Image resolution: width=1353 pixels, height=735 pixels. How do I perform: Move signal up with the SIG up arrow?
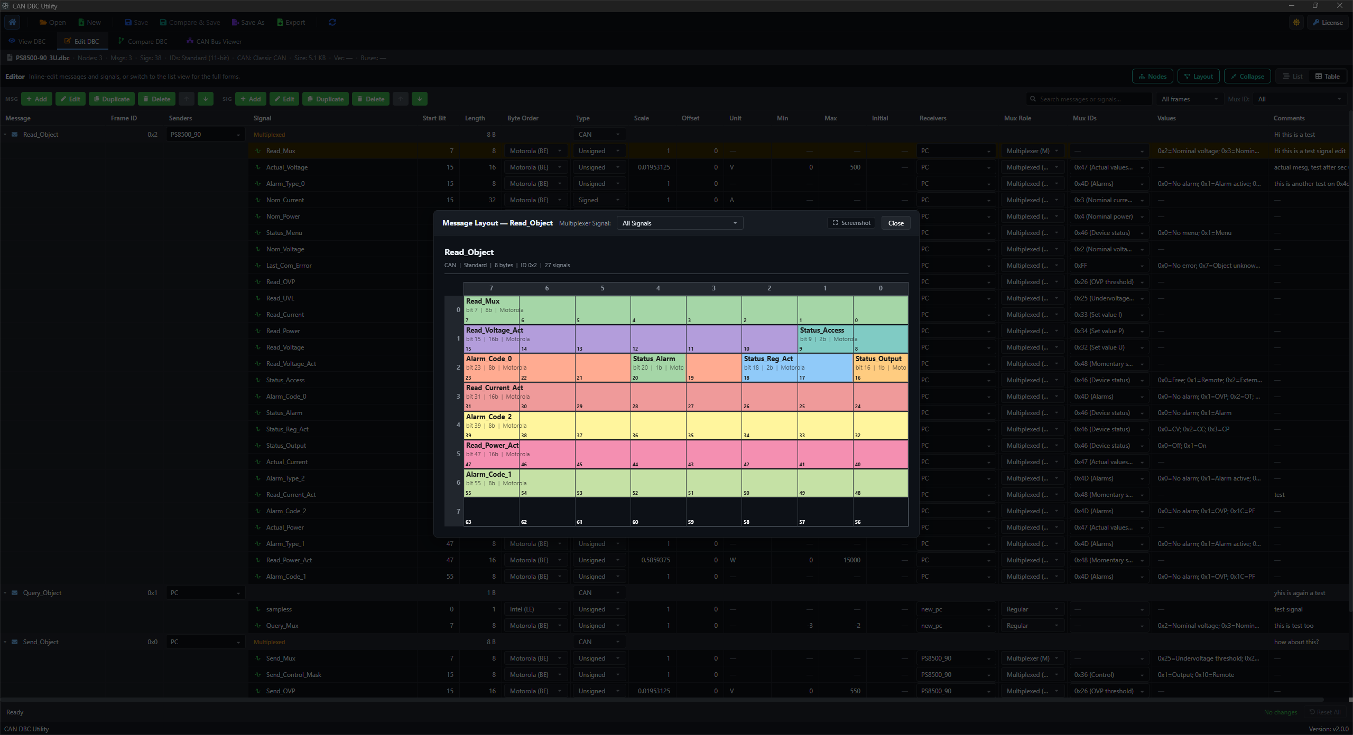(x=400, y=99)
